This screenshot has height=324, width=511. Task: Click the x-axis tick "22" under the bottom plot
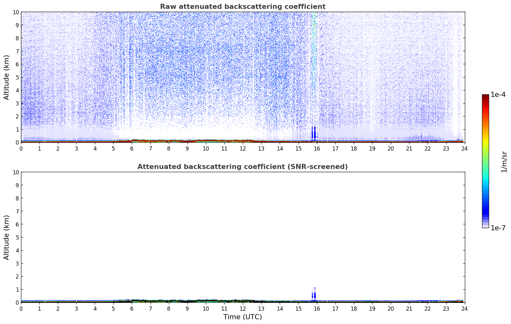(428, 308)
